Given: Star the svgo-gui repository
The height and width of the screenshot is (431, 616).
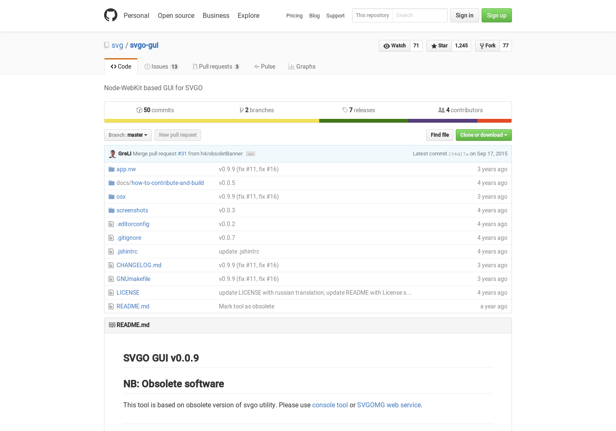Looking at the screenshot, I should (439, 46).
